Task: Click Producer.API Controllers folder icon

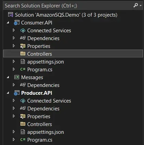Action: pos(23,124)
